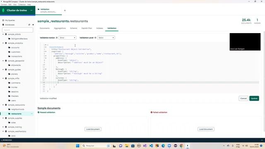Show hidden system tray icons

[224, 146]
